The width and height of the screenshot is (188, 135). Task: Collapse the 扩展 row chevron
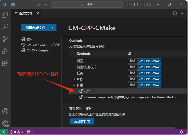(74, 85)
